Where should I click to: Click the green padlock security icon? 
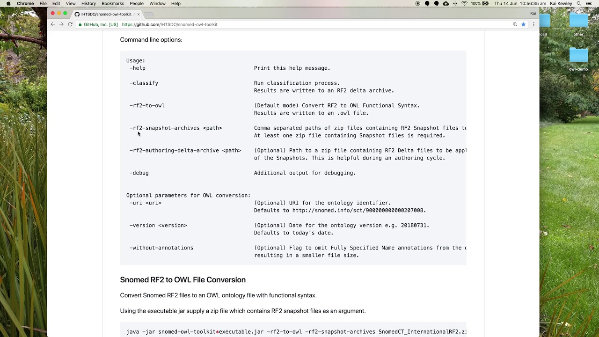(80, 24)
